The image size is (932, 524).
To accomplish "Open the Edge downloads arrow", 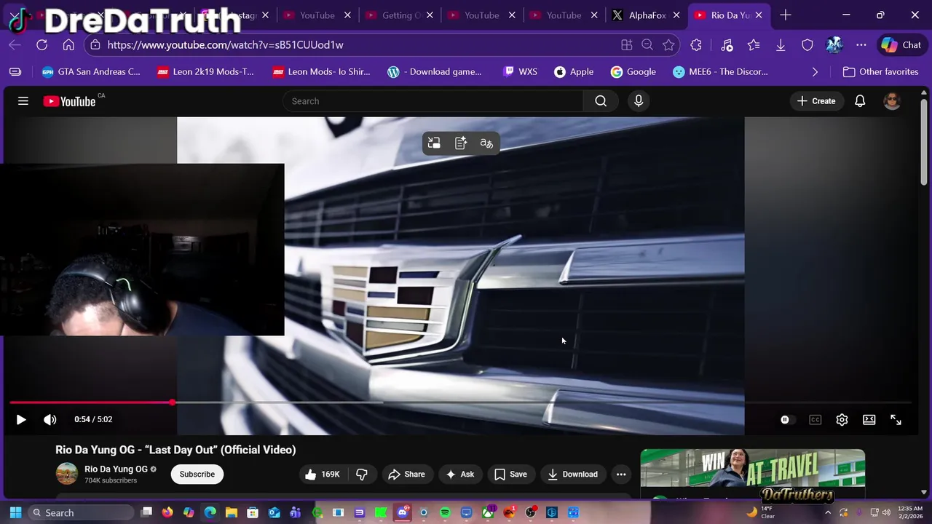I will coord(781,45).
